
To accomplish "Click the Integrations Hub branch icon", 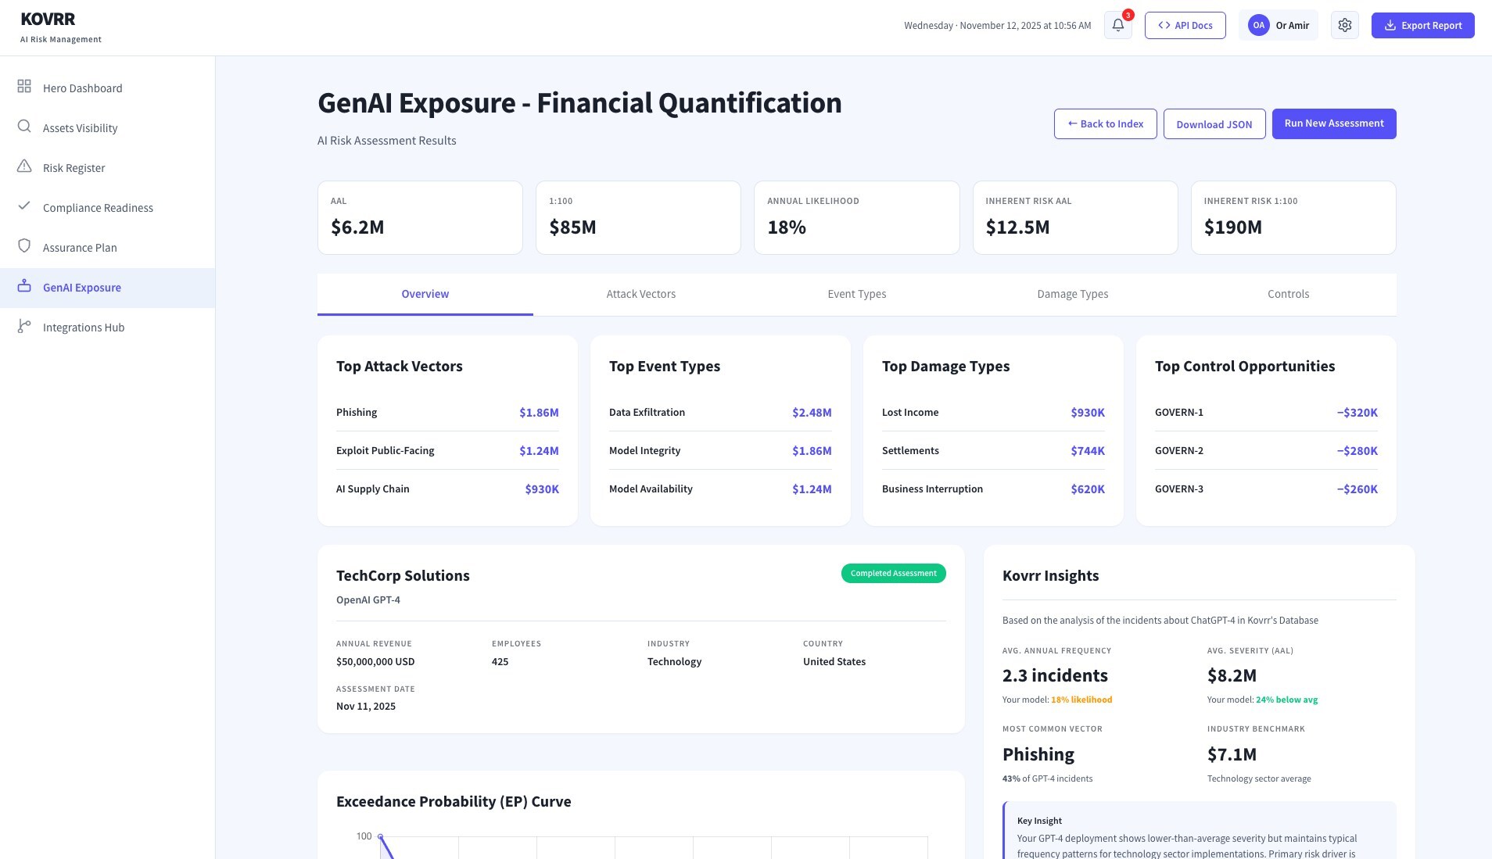I will (x=24, y=326).
